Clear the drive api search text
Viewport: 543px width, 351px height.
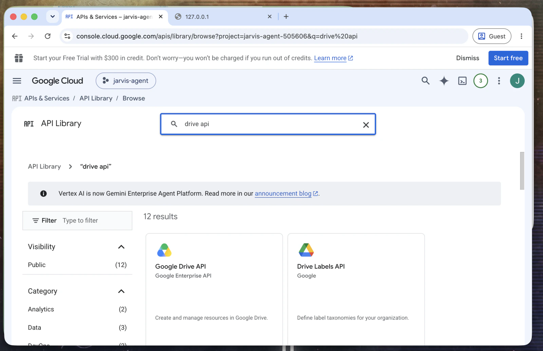(x=366, y=125)
